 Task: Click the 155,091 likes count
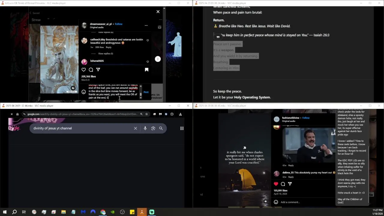pos(280,190)
